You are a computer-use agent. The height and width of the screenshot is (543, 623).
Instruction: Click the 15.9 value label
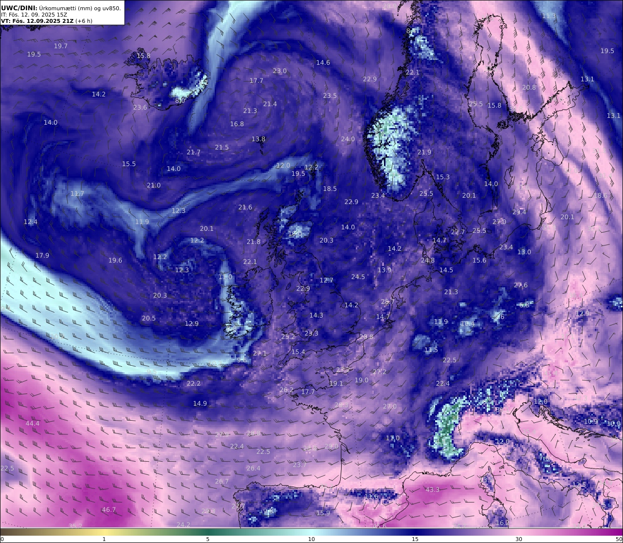[323, 513]
